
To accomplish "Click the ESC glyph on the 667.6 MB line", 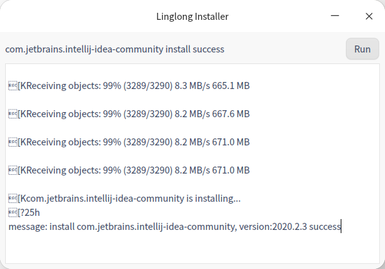I will coord(12,114).
